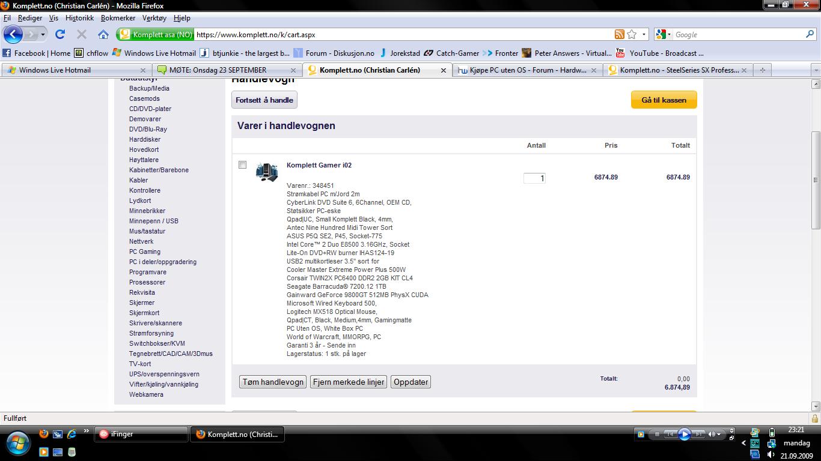Open the back/forward history dropdown arrow
Screen dimensions: 821x461
click(x=43, y=34)
